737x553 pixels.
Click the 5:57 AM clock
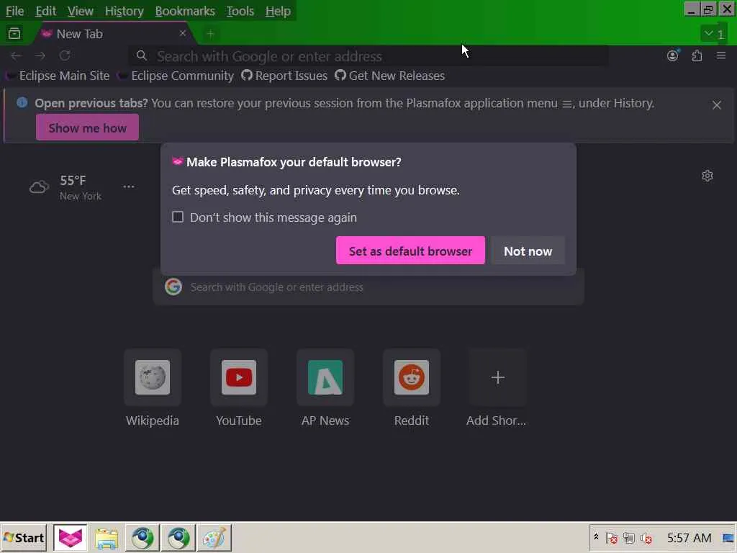coord(689,537)
